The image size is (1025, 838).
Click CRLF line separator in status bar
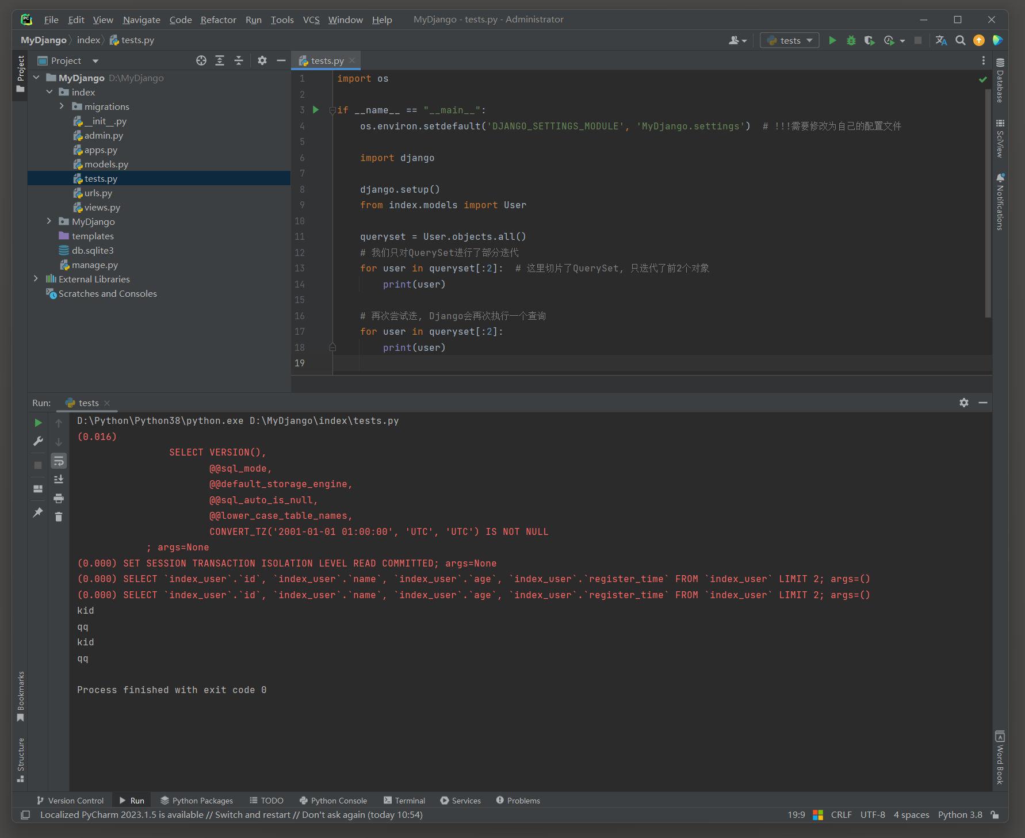tap(841, 815)
